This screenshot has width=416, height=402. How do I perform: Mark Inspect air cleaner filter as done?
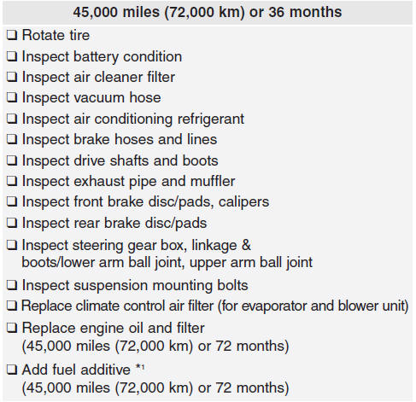tap(12, 78)
